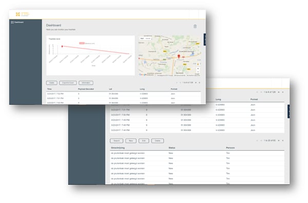Click the Street View pegman on the map
308x203 pixels.
coord(198,64)
